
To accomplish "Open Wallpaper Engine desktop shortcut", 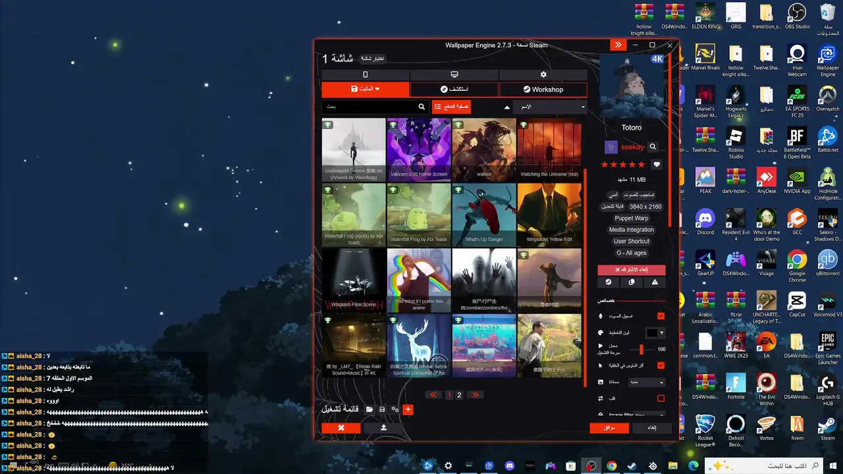I will click(828, 61).
